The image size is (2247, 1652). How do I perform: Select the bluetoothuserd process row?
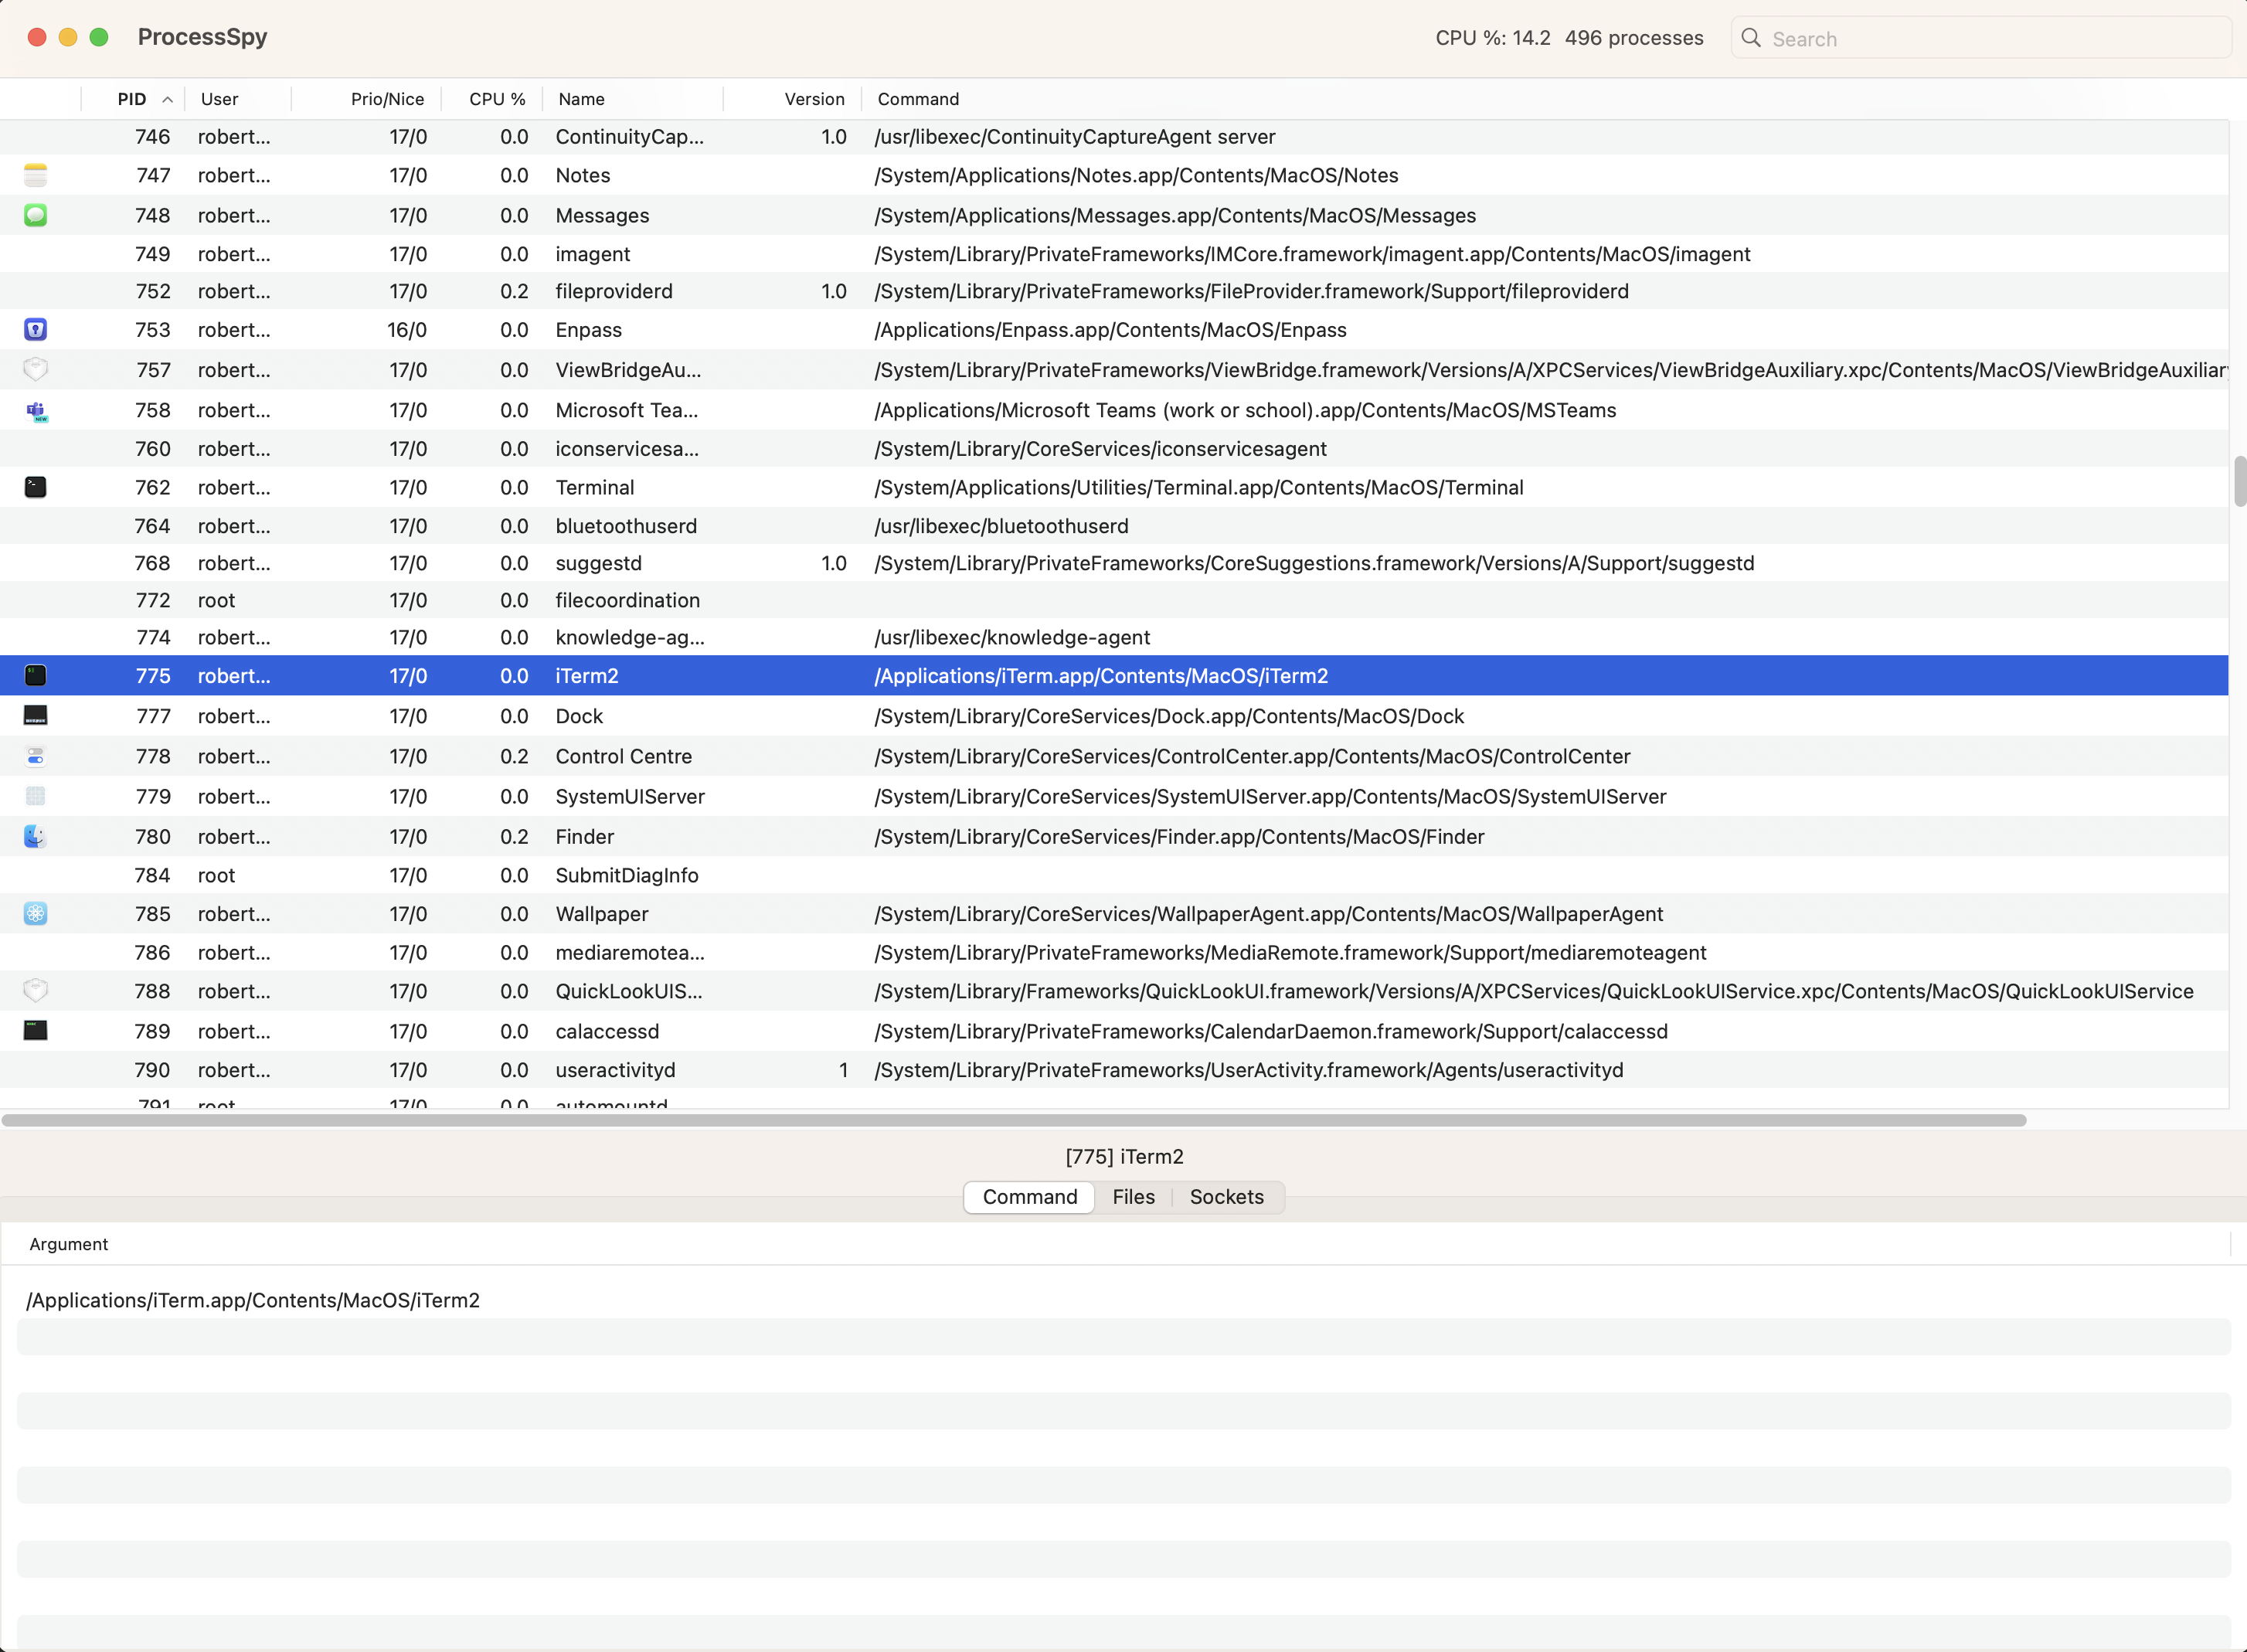(x=1114, y=526)
